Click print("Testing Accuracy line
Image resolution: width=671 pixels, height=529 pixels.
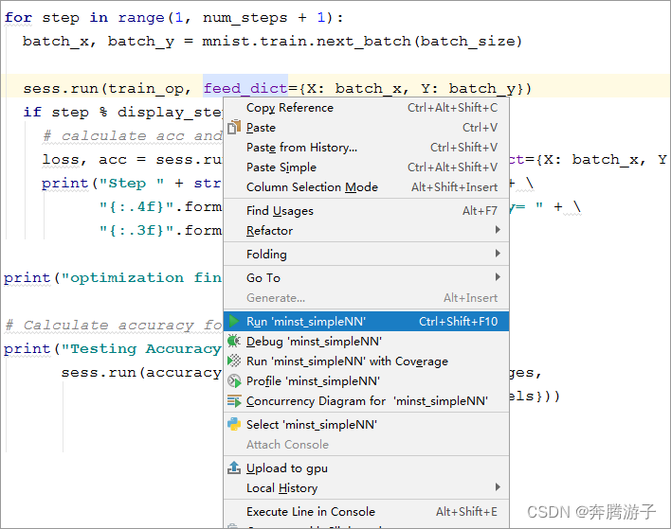pos(113,348)
